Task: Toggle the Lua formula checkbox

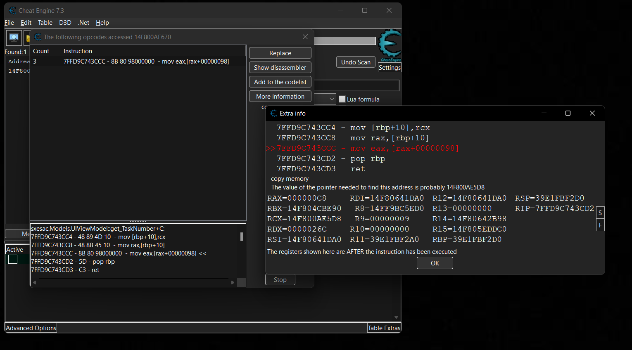Action: (342, 99)
